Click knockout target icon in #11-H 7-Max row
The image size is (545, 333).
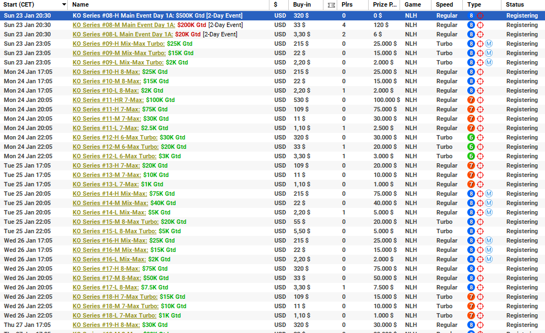pos(480,110)
